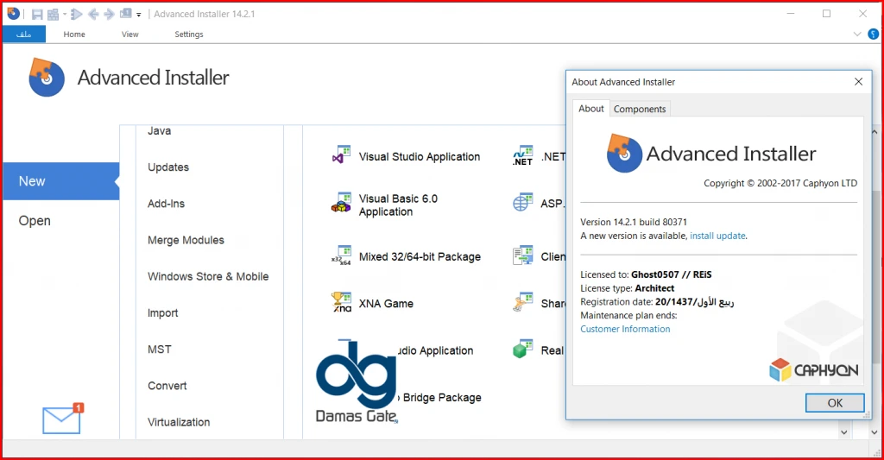Screen dimensions: 884x460
Task: Open the Customer Information link
Action: coord(625,329)
